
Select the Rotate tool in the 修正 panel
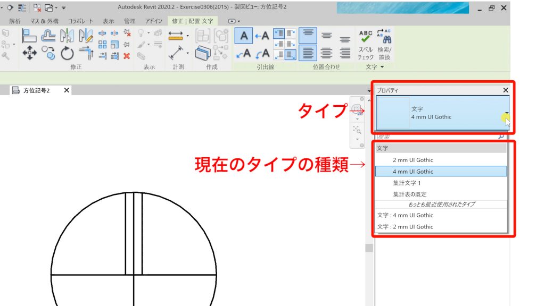[67, 52]
